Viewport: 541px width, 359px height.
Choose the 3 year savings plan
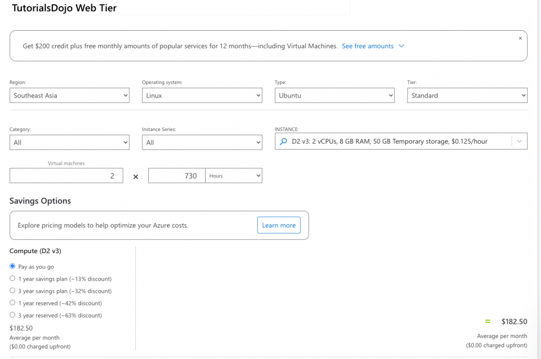(x=12, y=290)
